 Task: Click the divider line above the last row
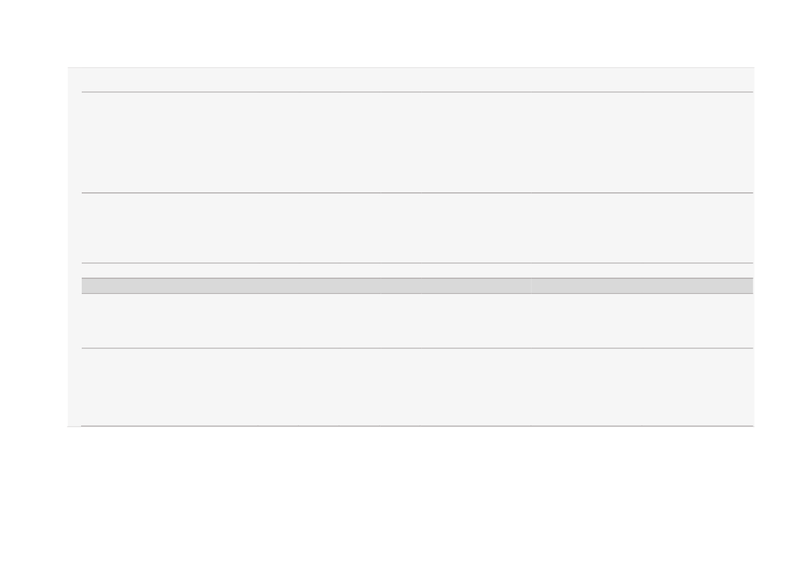tap(418, 348)
